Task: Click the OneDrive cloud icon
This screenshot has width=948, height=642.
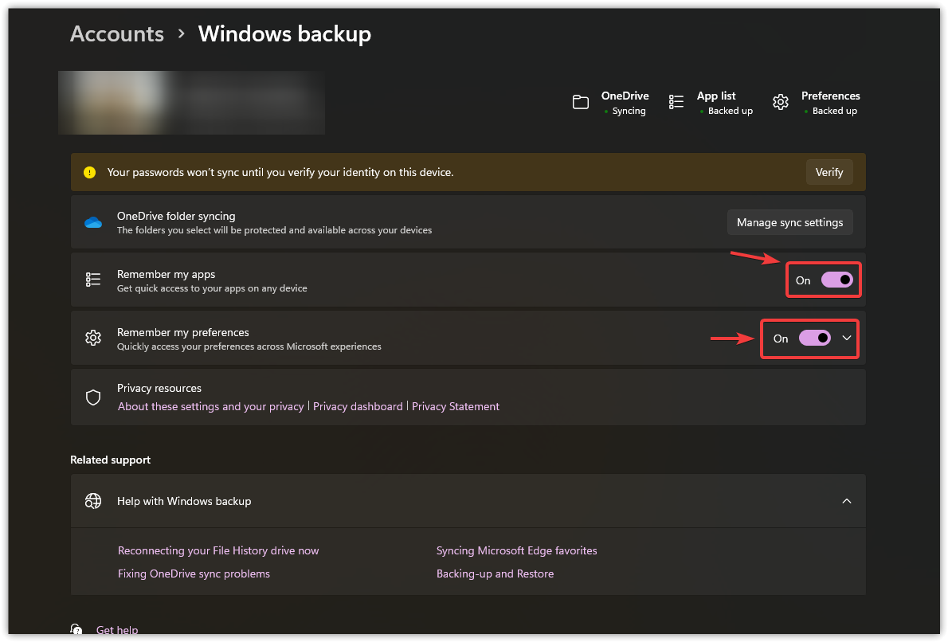Action: point(93,222)
